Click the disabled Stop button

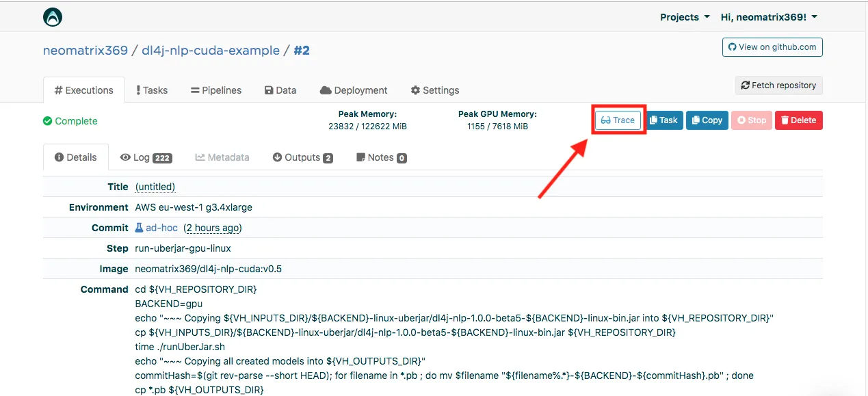tap(752, 120)
